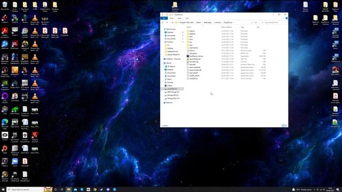Open the Share ribbon tab
Viewport: 342px width, 192px height.
pyautogui.click(x=180, y=18)
